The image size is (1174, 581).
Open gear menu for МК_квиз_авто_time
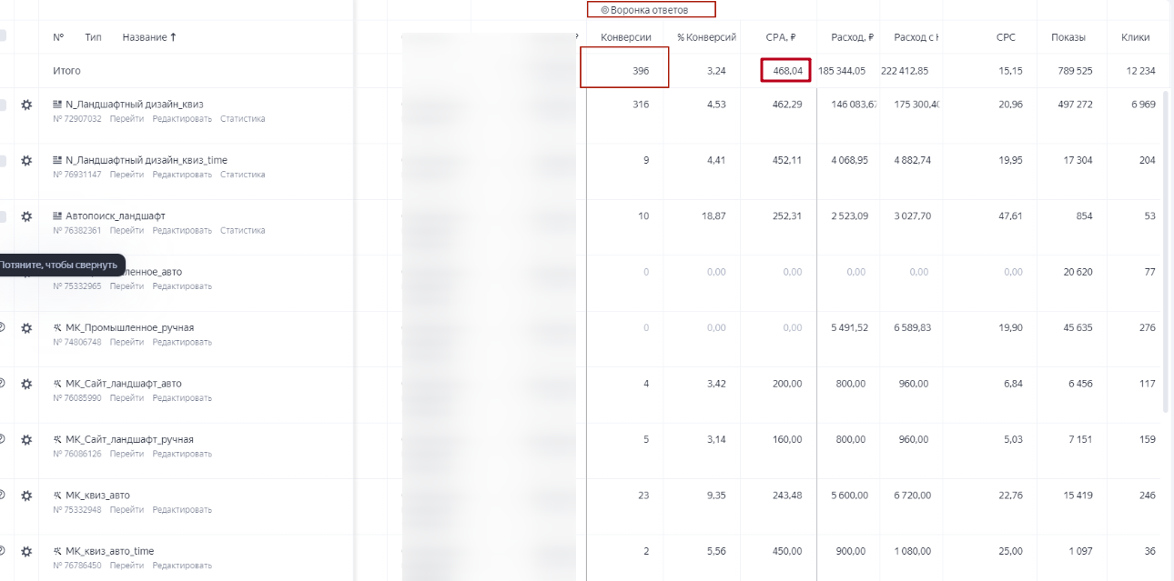26,551
